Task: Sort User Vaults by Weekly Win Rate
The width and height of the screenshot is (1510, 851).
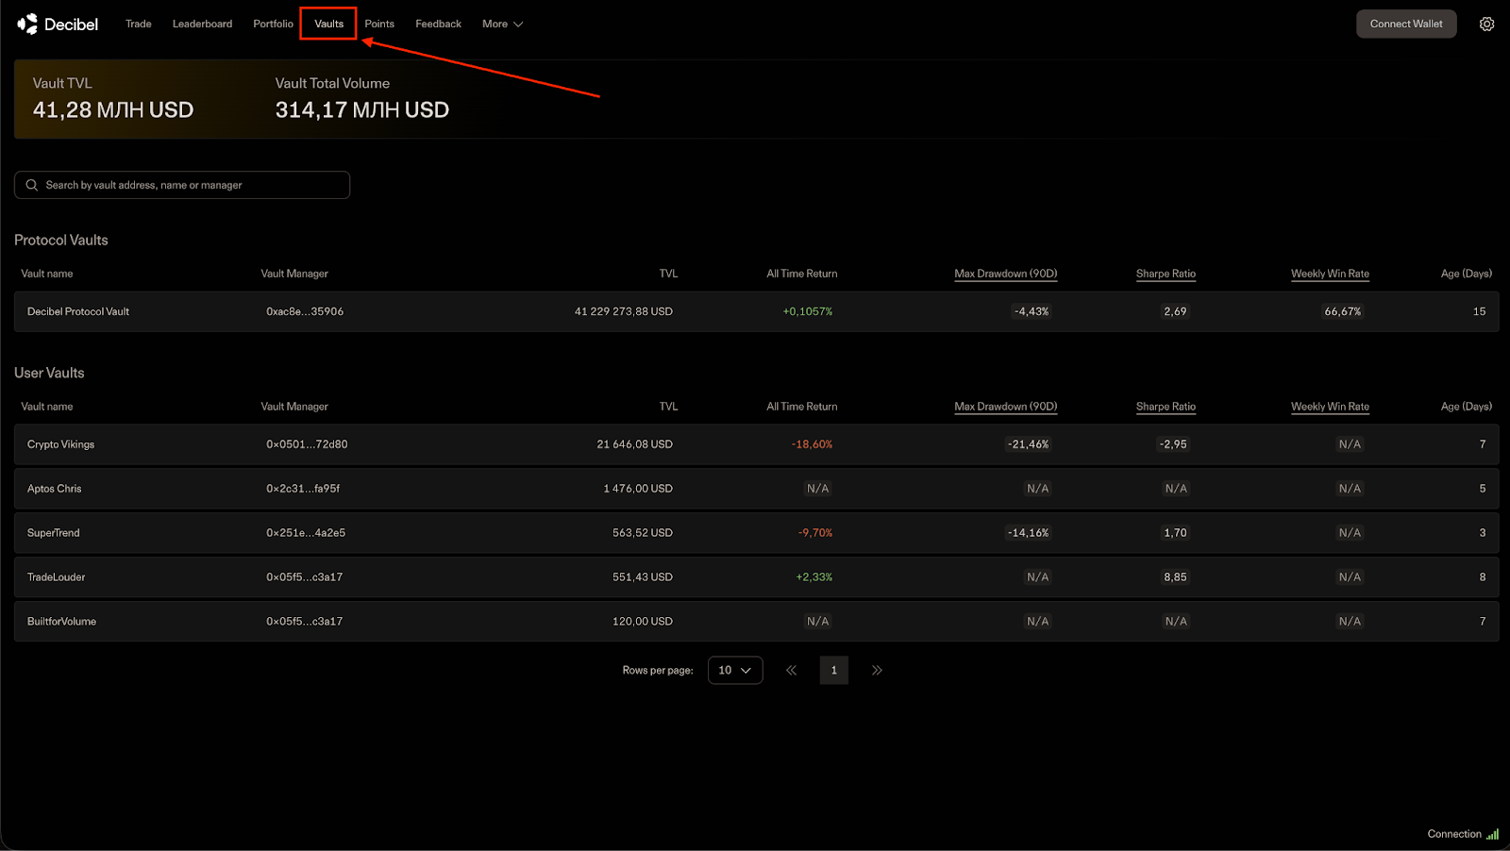Action: pos(1330,407)
